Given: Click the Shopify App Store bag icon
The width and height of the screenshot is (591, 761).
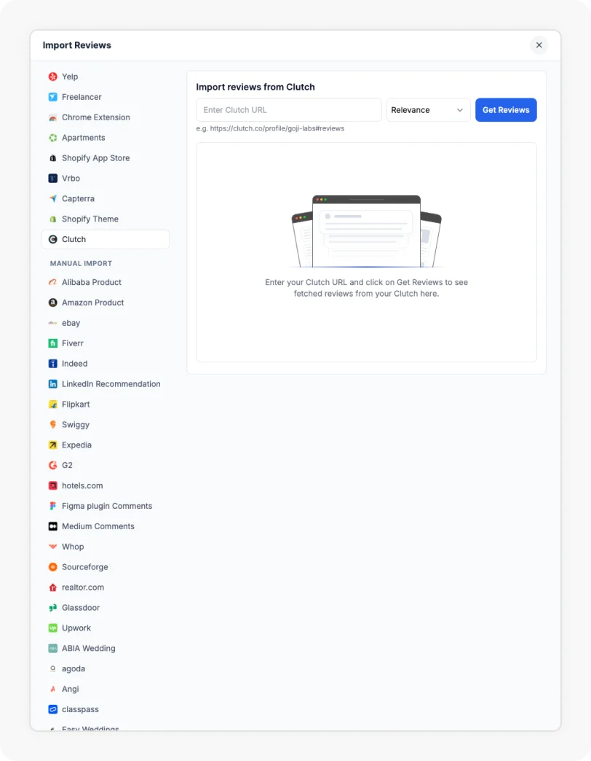Looking at the screenshot, I should point(53,158).
